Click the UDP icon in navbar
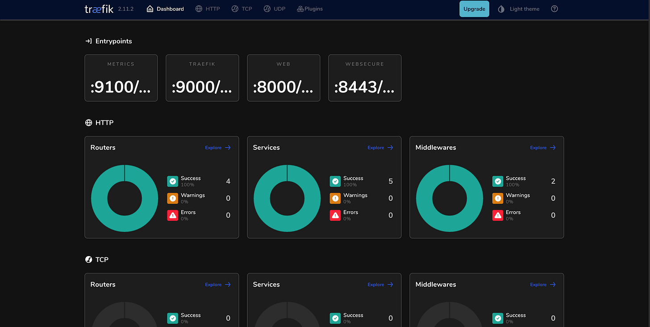 [267, 9]
